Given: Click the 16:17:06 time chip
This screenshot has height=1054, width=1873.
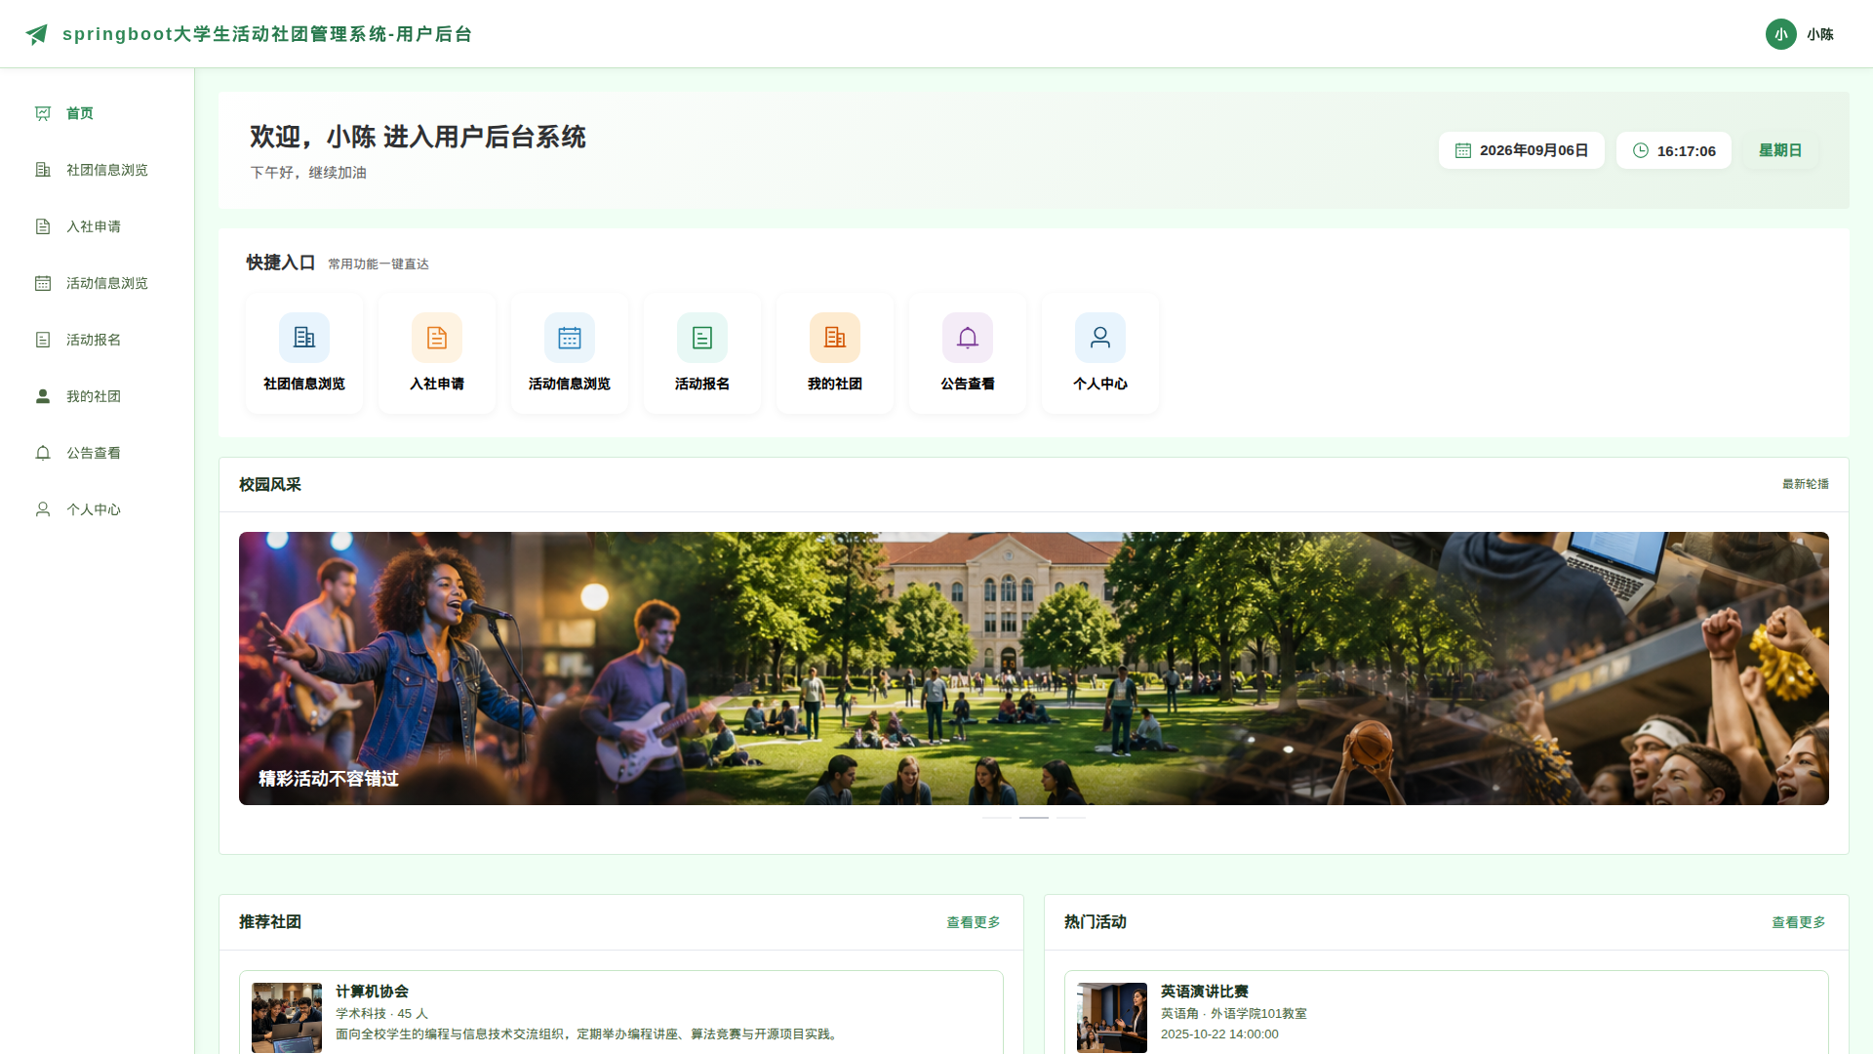Looking at the screenshot, I should (1674, 150).
